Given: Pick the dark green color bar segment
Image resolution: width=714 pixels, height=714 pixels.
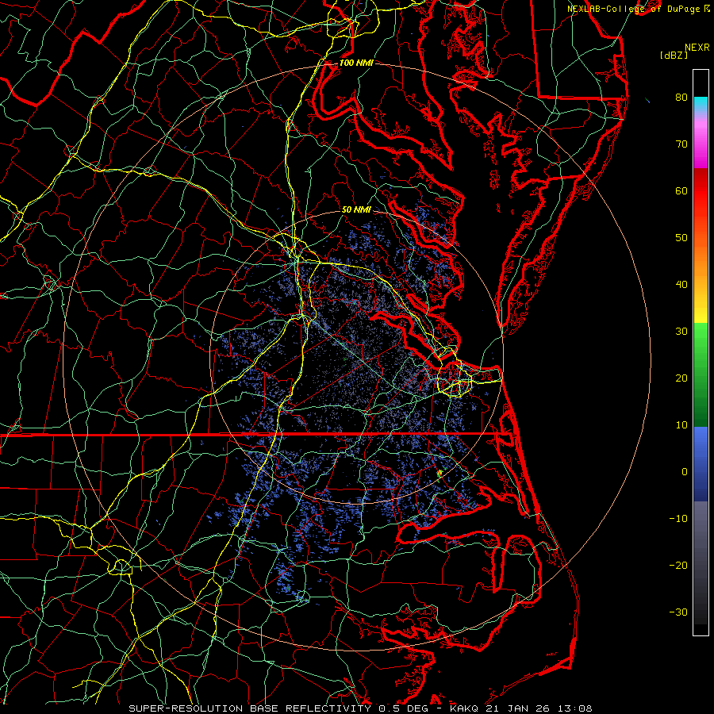Looking at the screenshot, I should point(701,410).
